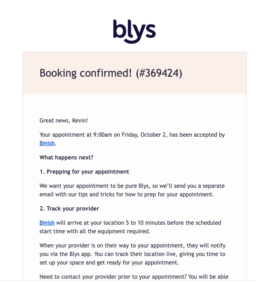Open the Binish link before 'will arrive'

[47, 223]
